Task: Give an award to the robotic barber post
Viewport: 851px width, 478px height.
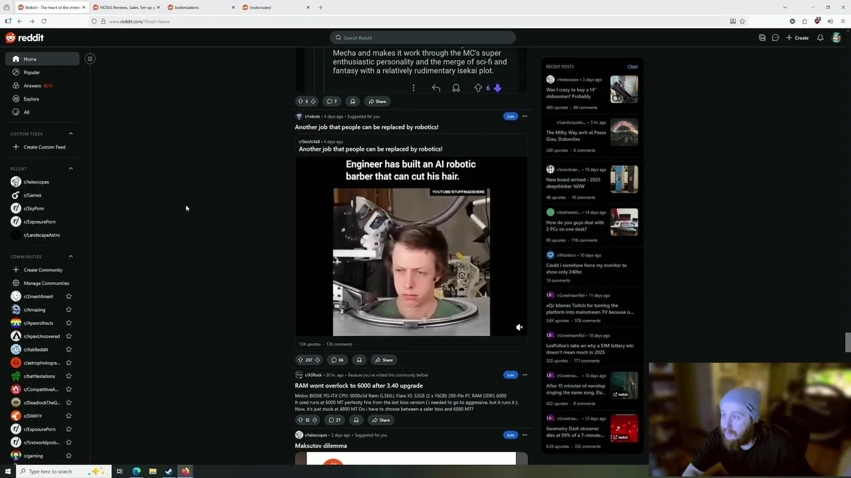Action: pos(359,360)
